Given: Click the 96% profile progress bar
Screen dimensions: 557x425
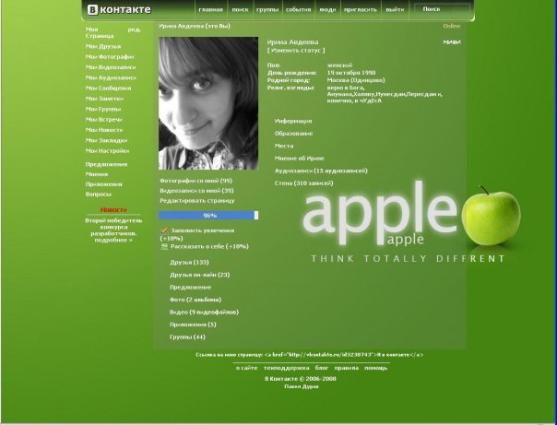Looking at the screenshot, I should click(x=208, y=215).
